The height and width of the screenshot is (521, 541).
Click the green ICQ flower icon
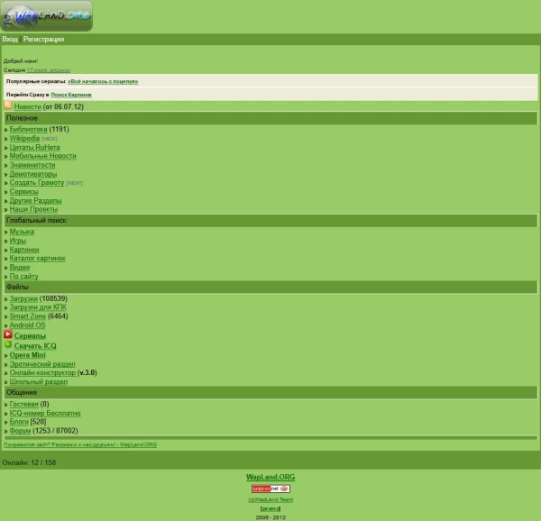8,344
